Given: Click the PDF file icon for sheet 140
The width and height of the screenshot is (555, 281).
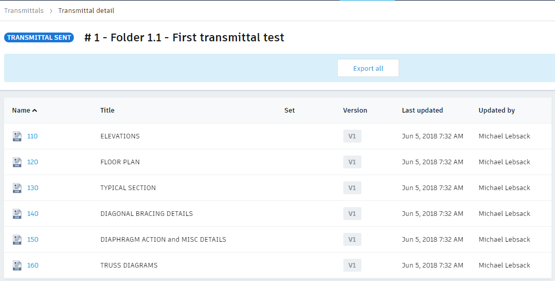Looking at the screenshot, I should coord(18,214).
